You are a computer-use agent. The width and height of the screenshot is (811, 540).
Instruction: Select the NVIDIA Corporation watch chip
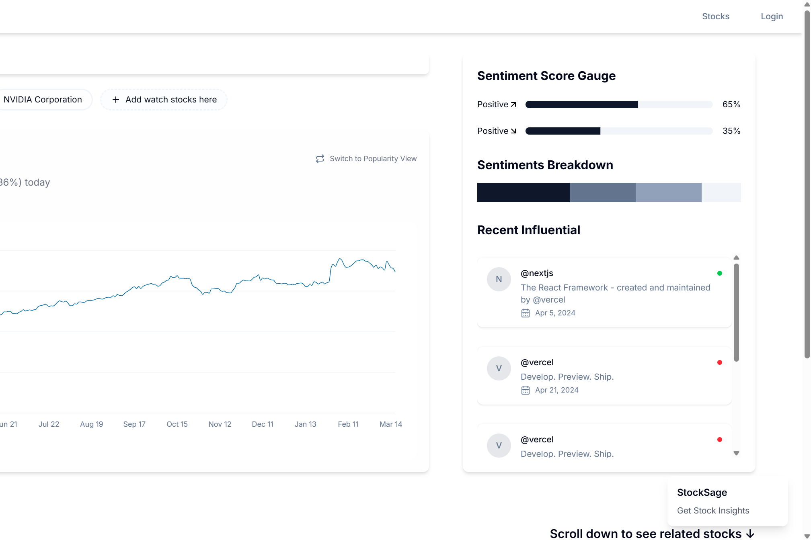(43, 100)
